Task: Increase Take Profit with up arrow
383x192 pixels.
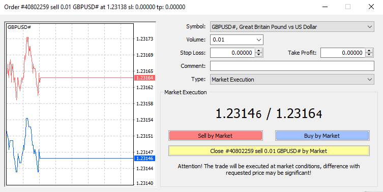Action: pos(369,51)
